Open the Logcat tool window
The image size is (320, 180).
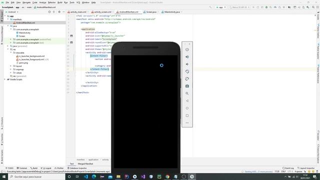coord(46,168)
